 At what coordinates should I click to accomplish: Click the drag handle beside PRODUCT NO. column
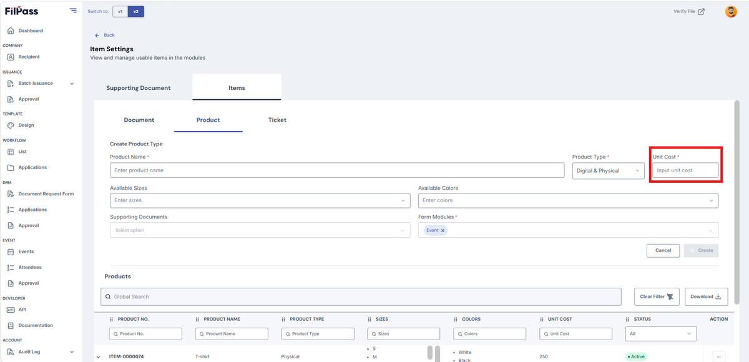(x=112, y=319)
